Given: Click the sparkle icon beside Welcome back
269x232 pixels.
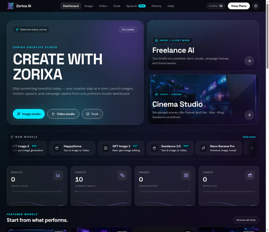Looking at the screenshot, I should pos(17,30).
